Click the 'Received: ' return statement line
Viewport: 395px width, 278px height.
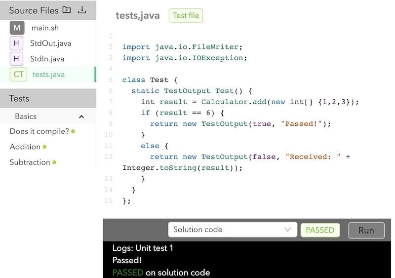point(250,157)
